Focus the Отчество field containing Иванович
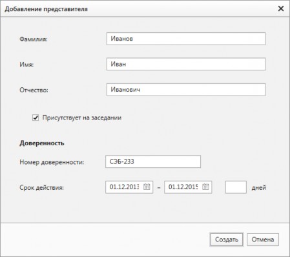This screenshot has width=290, height=257. tap(186, 90)
